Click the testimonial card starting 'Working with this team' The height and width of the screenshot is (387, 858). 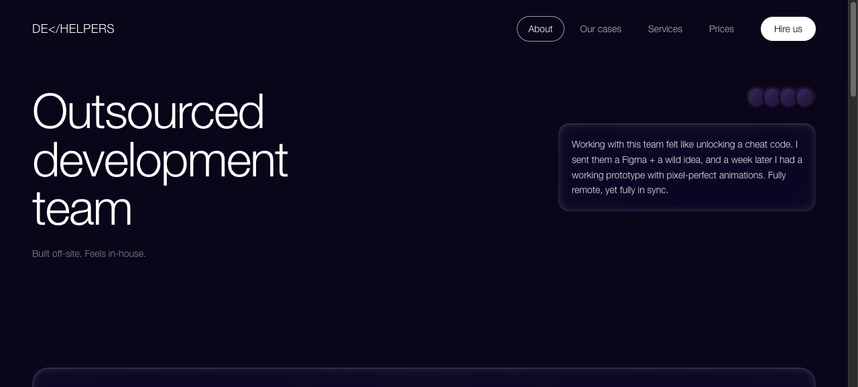tap(687, 167)
